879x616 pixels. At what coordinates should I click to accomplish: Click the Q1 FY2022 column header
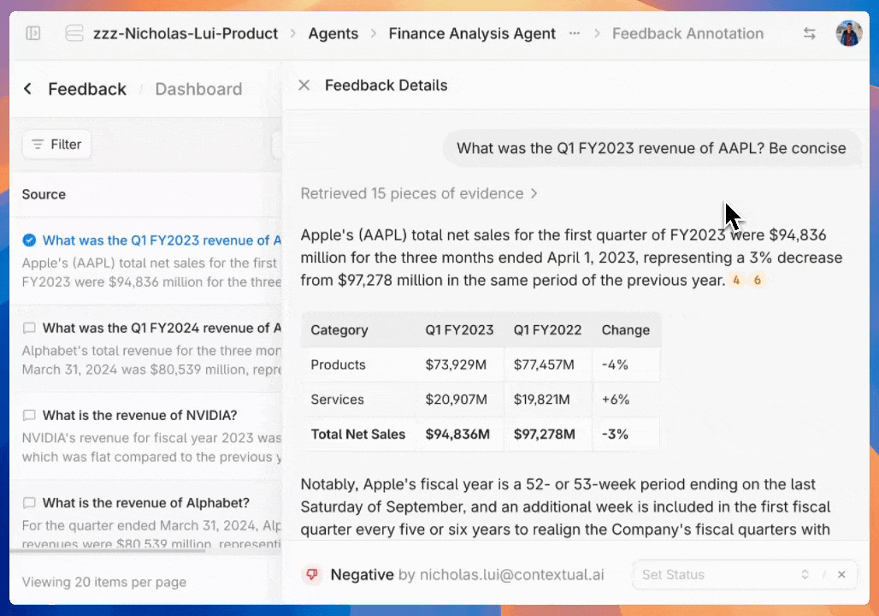(x=548, y=330)
